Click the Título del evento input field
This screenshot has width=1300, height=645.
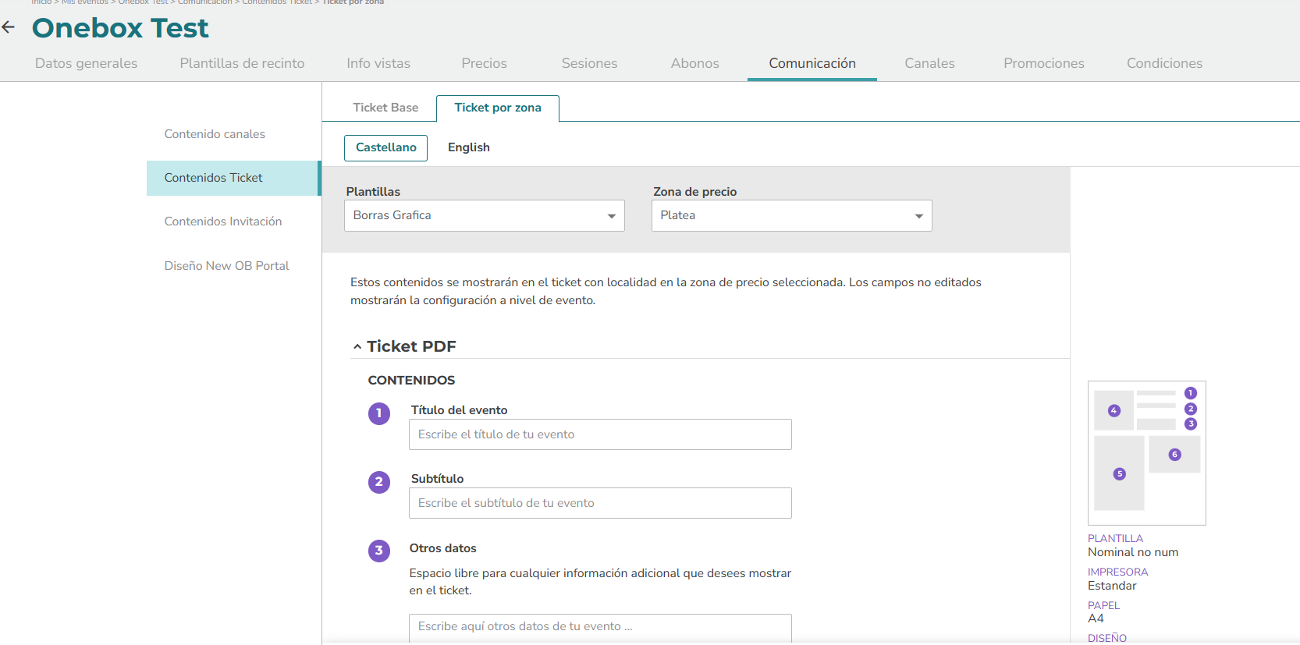click(x=600, y=434)
